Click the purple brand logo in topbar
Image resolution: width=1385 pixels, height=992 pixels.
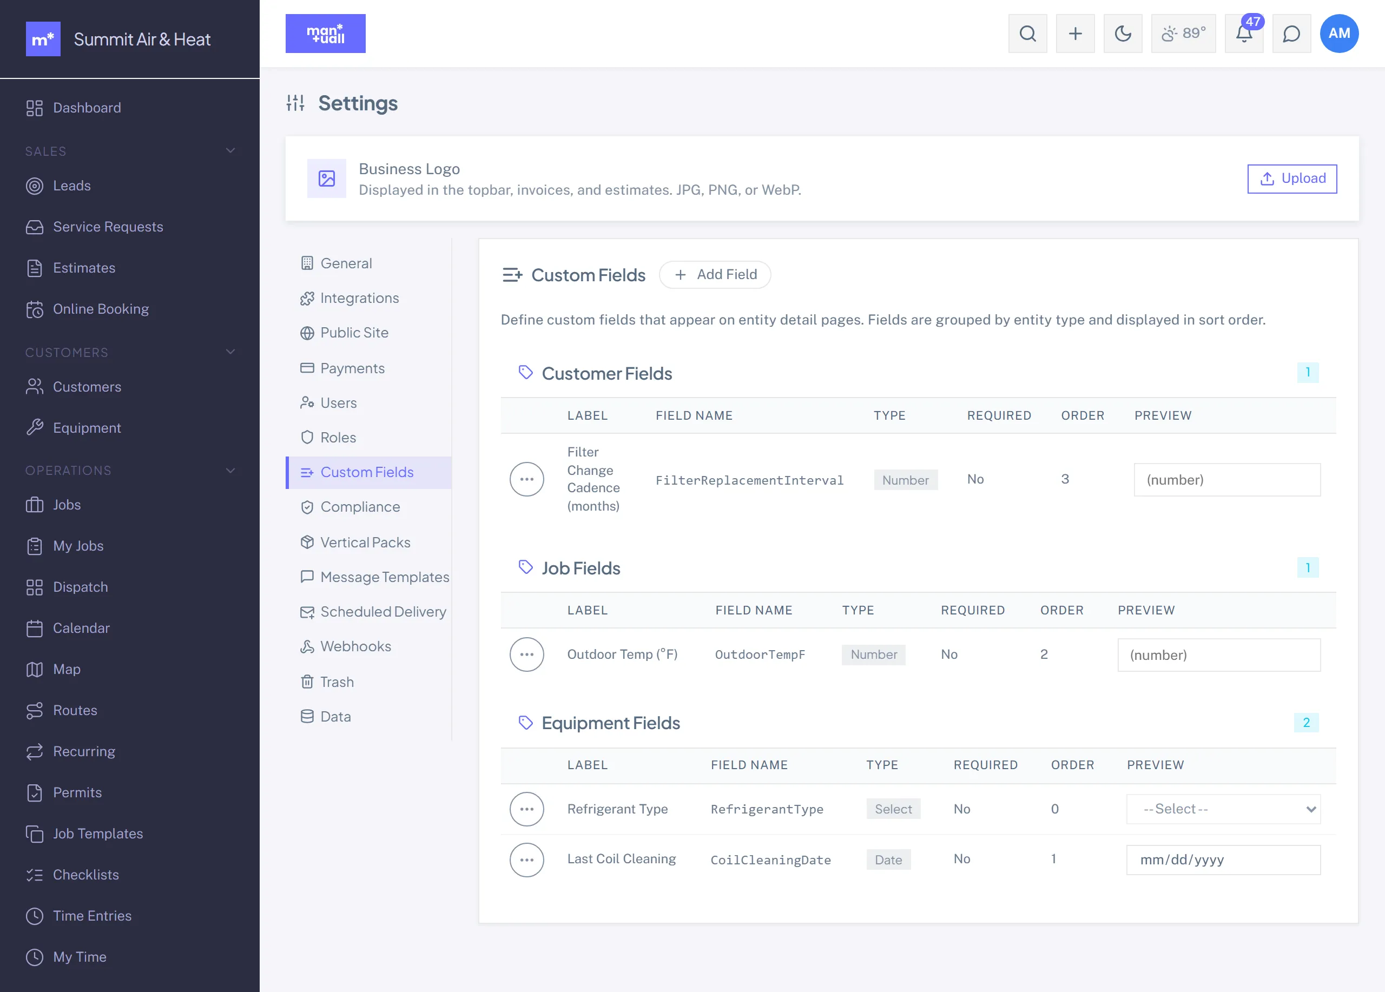pos(326,34)
